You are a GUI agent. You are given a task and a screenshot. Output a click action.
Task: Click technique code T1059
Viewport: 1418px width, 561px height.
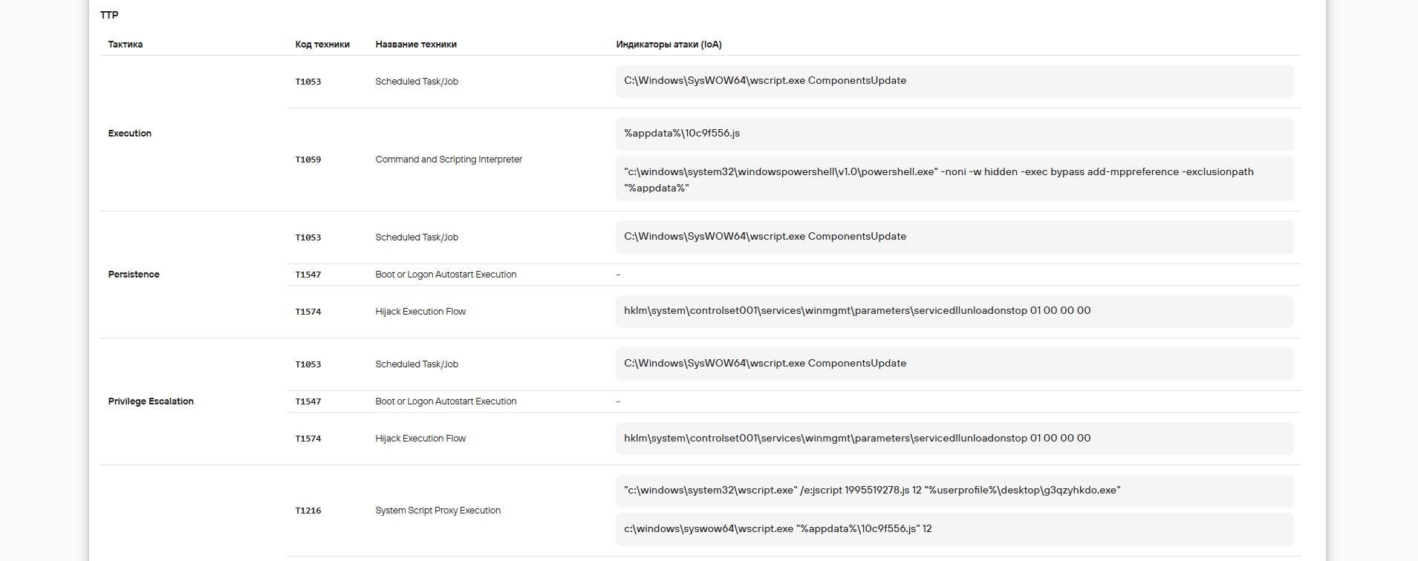point(308,160)
